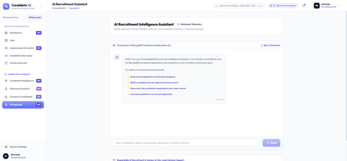Image resolution: width=347 pixels, height=161 pixels.
Task: Click the Create Interview calendar icon
Action: click(6, 63)
